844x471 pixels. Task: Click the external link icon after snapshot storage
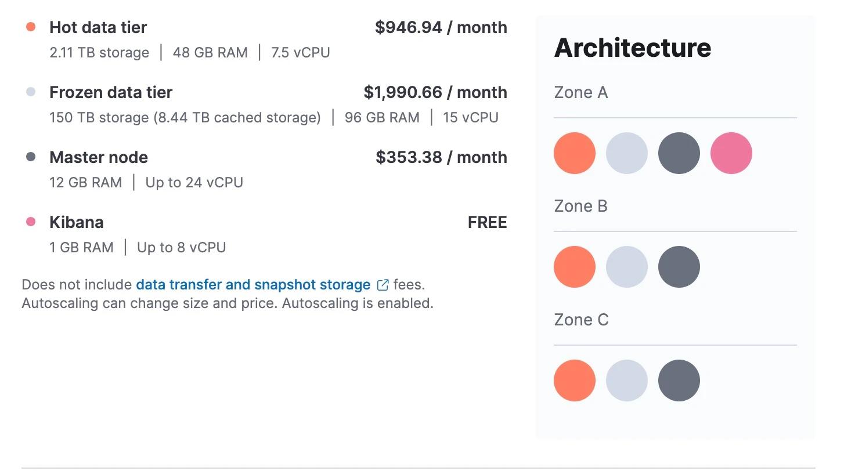tap(382, 285)
